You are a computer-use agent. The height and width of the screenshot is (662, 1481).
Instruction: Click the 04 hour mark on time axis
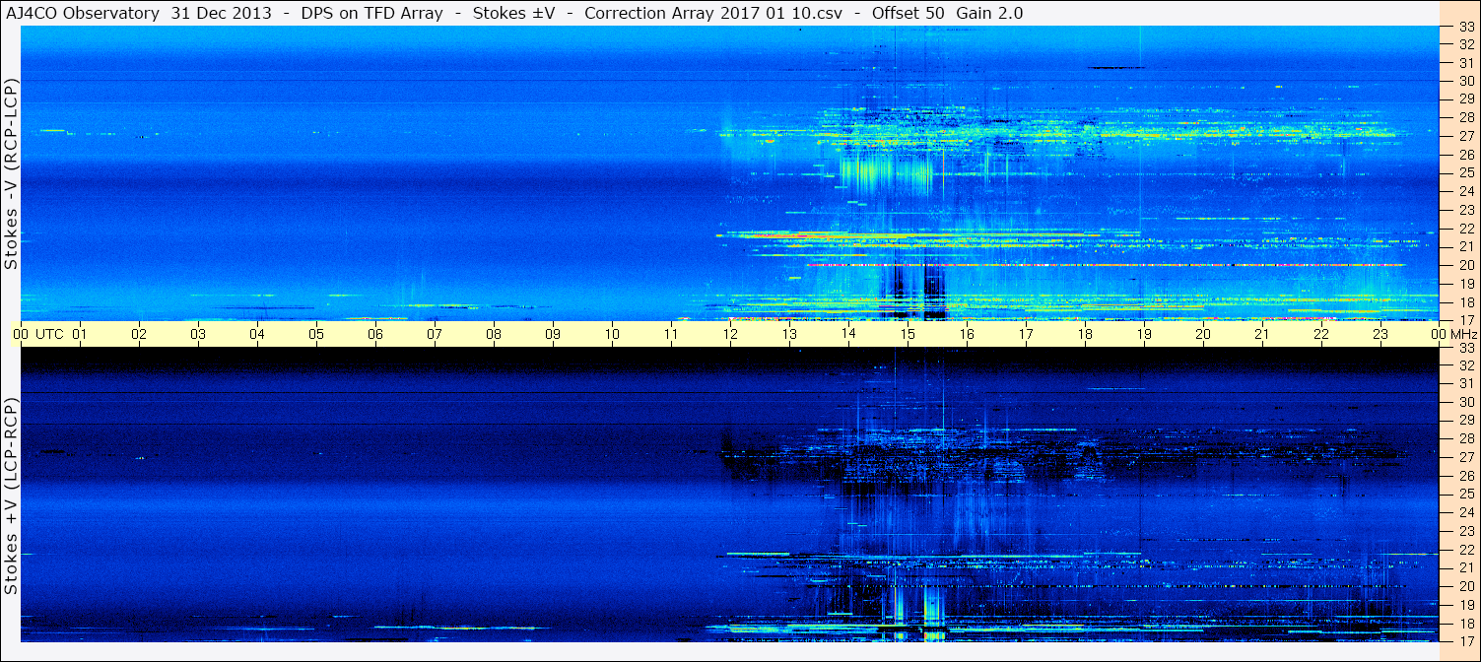click(x=257, y=335)
